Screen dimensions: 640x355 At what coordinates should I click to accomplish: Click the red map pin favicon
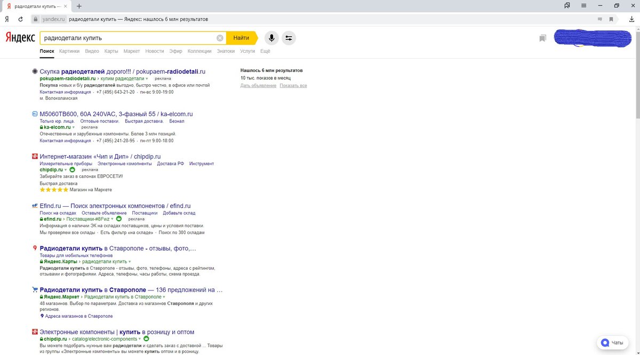pos(35,248)
